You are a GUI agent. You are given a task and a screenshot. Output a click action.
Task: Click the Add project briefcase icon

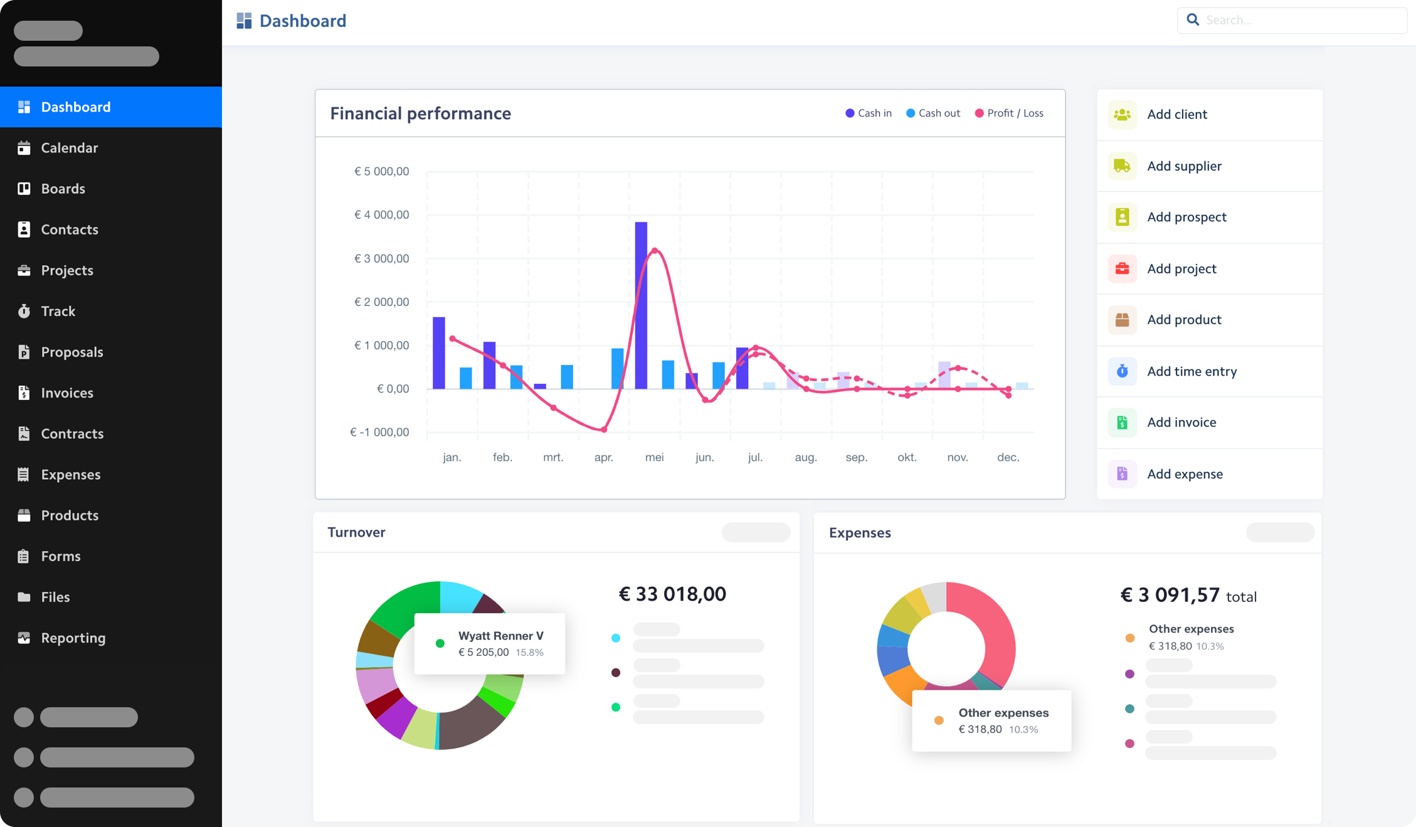pos(1122,268)
